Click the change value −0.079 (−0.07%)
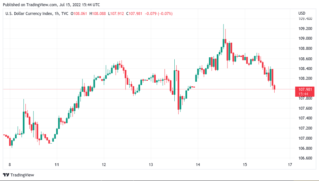The width and height of the screenshot is (319, 181). pos(158,14)
